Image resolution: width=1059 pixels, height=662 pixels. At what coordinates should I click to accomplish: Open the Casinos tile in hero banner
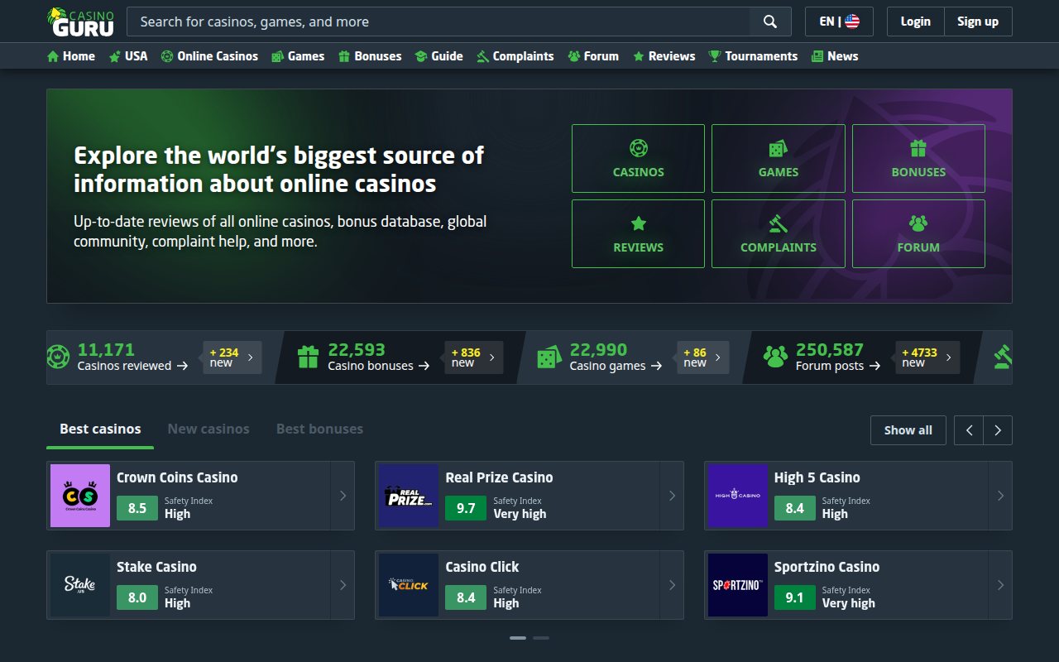(638, 159)
